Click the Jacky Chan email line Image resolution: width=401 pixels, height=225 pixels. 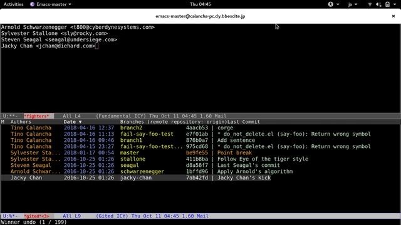point(48,46)
